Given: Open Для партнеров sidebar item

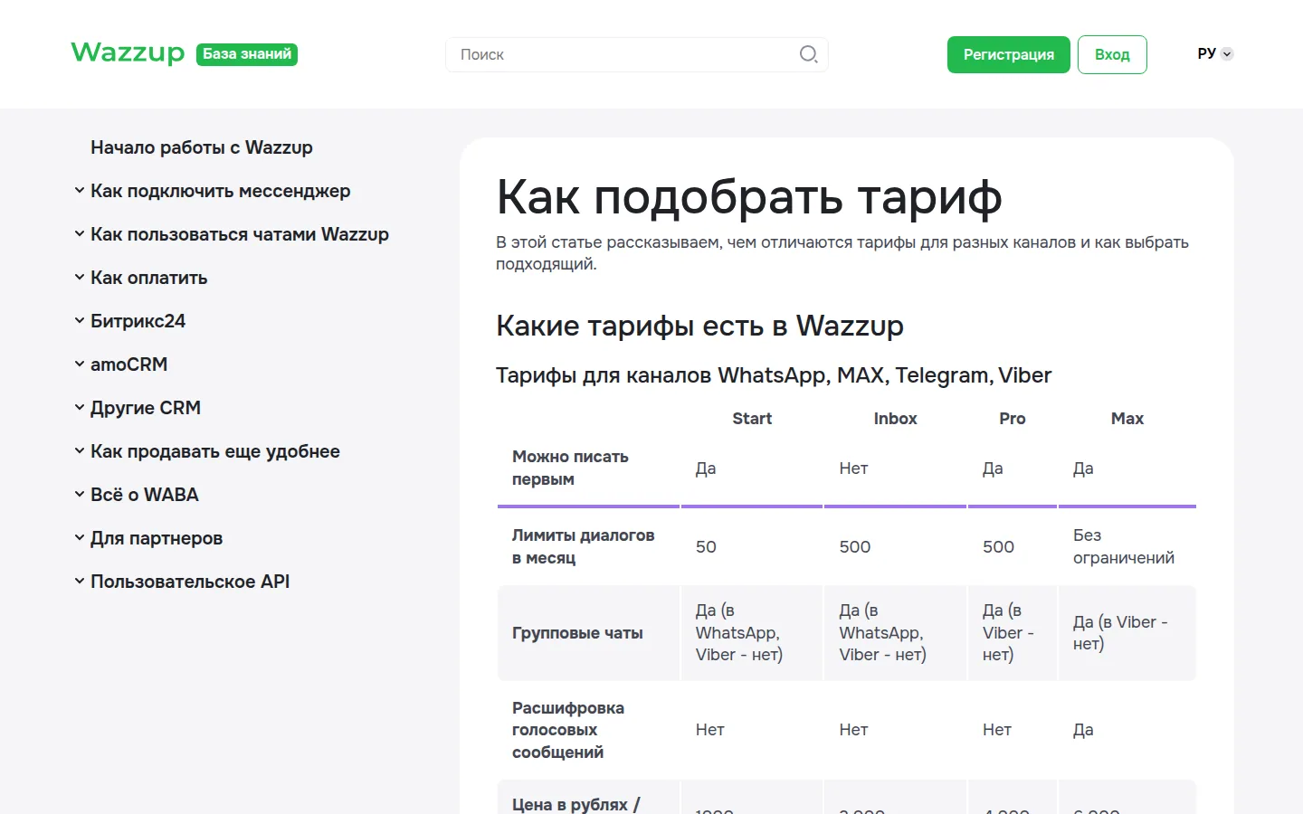Looking at the screenshot, I should pos(157,538).
